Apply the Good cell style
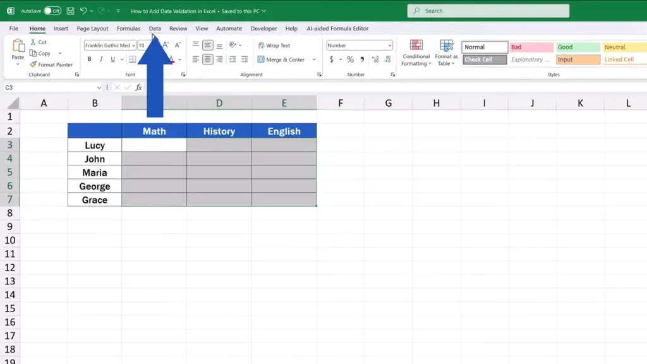Screen dimensions: 647x364 point(577,47)
